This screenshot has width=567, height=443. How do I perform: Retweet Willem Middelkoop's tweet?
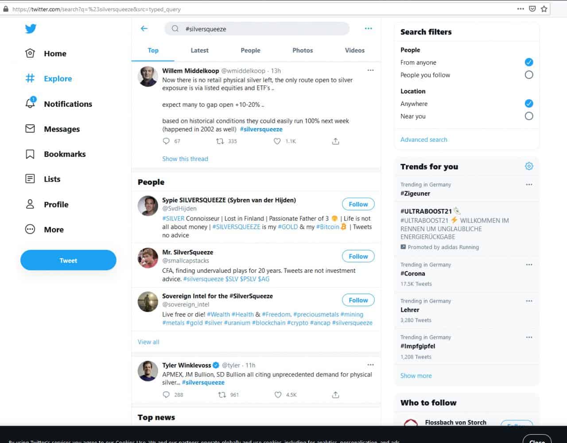[220, 141]
